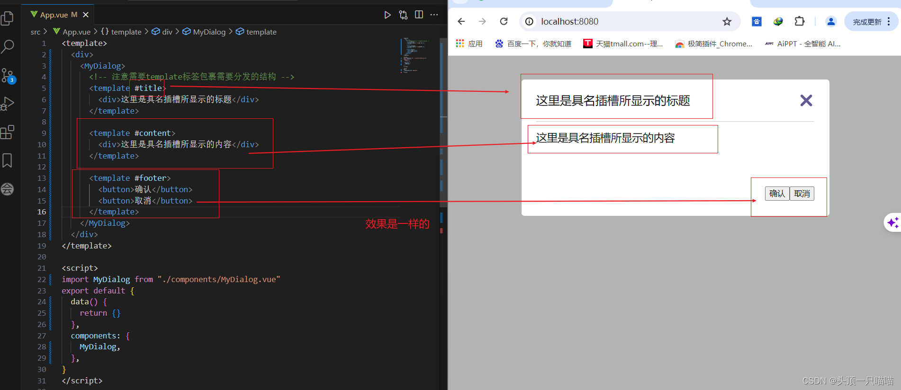Go forward in Chrome browser
The width and height of the screenshot is (901, 390).
pos(482,21)
